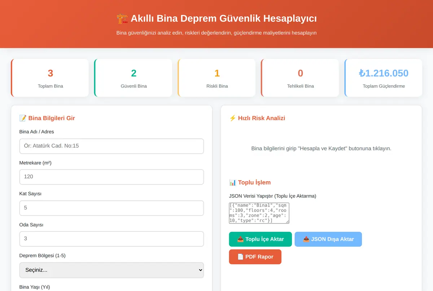Image resolution: width=433 pixels, height=291 pixels.
Task: Click inside the JSON Verisi Yapıştır textarea
Action: 259,213
